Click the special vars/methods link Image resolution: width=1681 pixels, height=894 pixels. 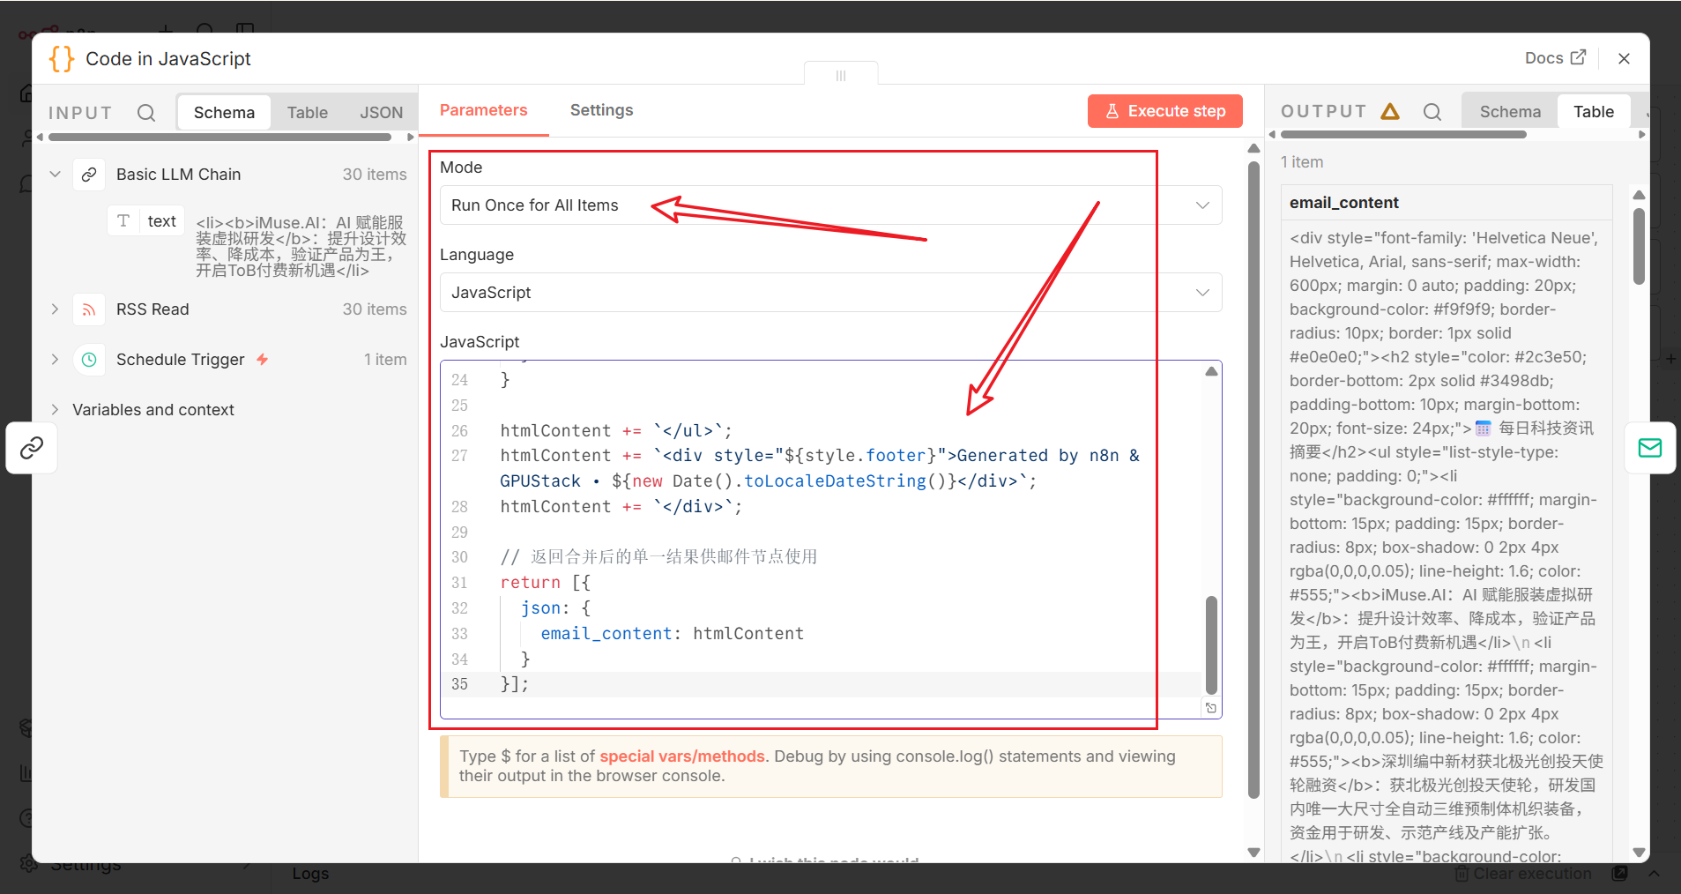[x=681, y=756]
